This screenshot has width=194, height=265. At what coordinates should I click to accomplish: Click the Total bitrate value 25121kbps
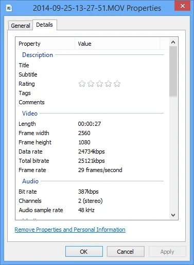pyautogui.click(x=92, y=161)
